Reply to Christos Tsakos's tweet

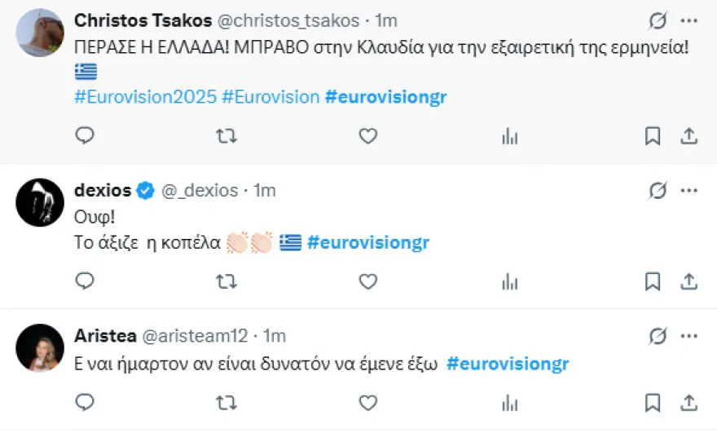(85, 136)
